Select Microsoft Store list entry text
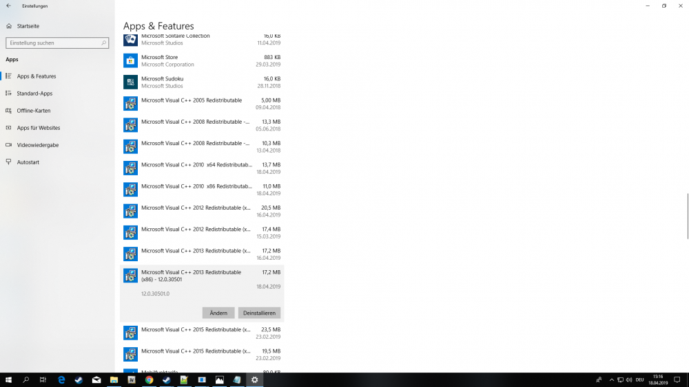The height and width of the screenshot is (387, 689). (160, 57)
